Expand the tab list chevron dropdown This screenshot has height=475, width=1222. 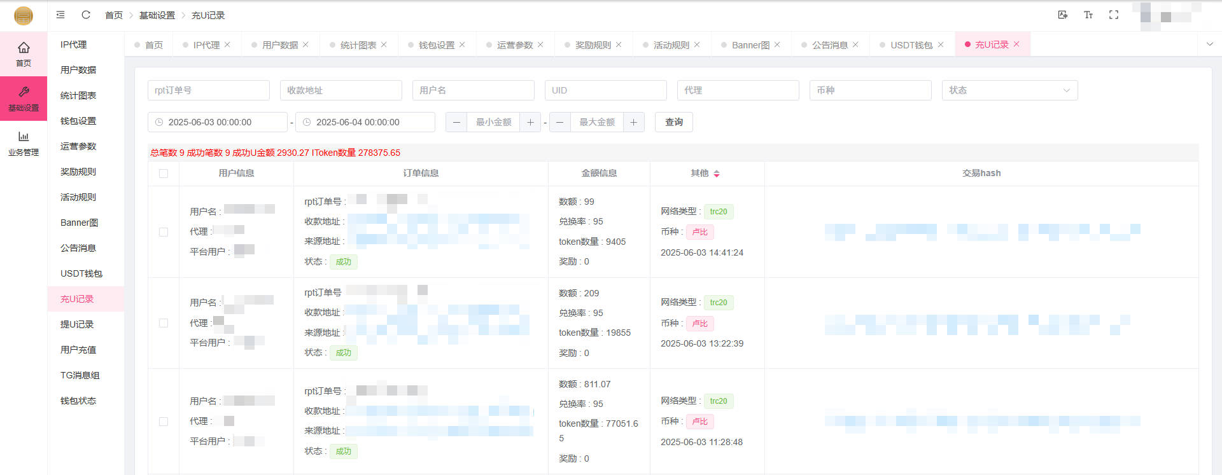pyautogui.click(x=1209, y=45)
